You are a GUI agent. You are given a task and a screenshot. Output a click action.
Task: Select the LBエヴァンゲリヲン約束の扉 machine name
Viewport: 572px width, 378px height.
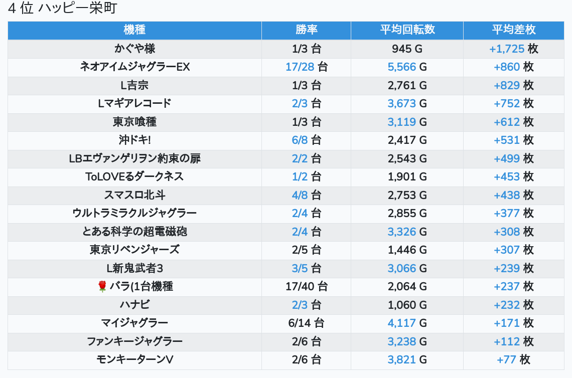click(x=134, y=158)
